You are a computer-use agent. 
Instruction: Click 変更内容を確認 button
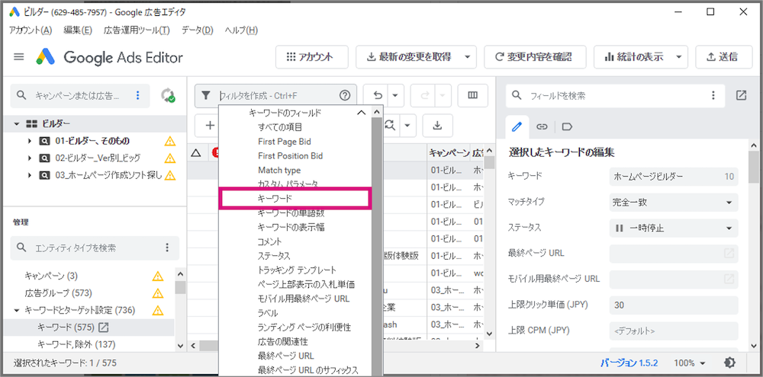click(536, 57)
